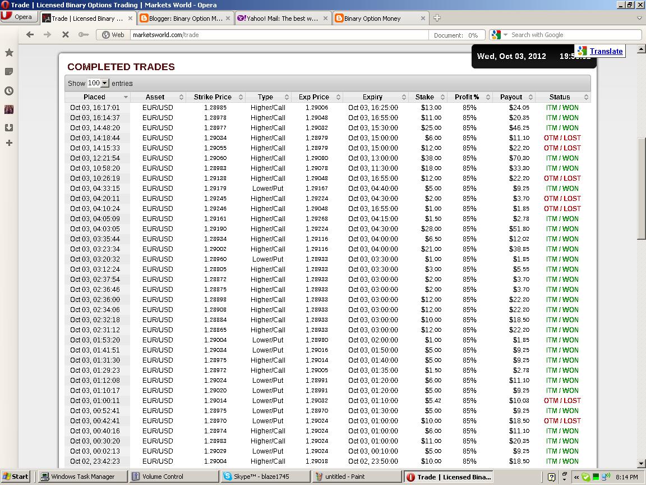Click the exp price 1.29268
This screenshot has height=485, width=646.
point(316,218)
